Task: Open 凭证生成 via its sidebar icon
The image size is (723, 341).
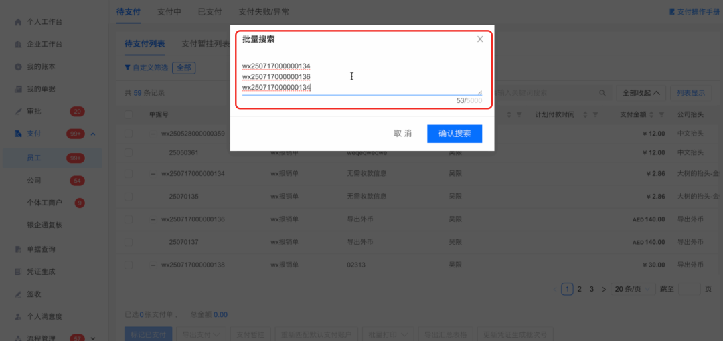Action: pos(19,271)
